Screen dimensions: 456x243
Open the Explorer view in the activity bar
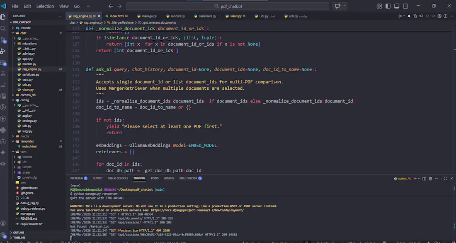[3, 17]
